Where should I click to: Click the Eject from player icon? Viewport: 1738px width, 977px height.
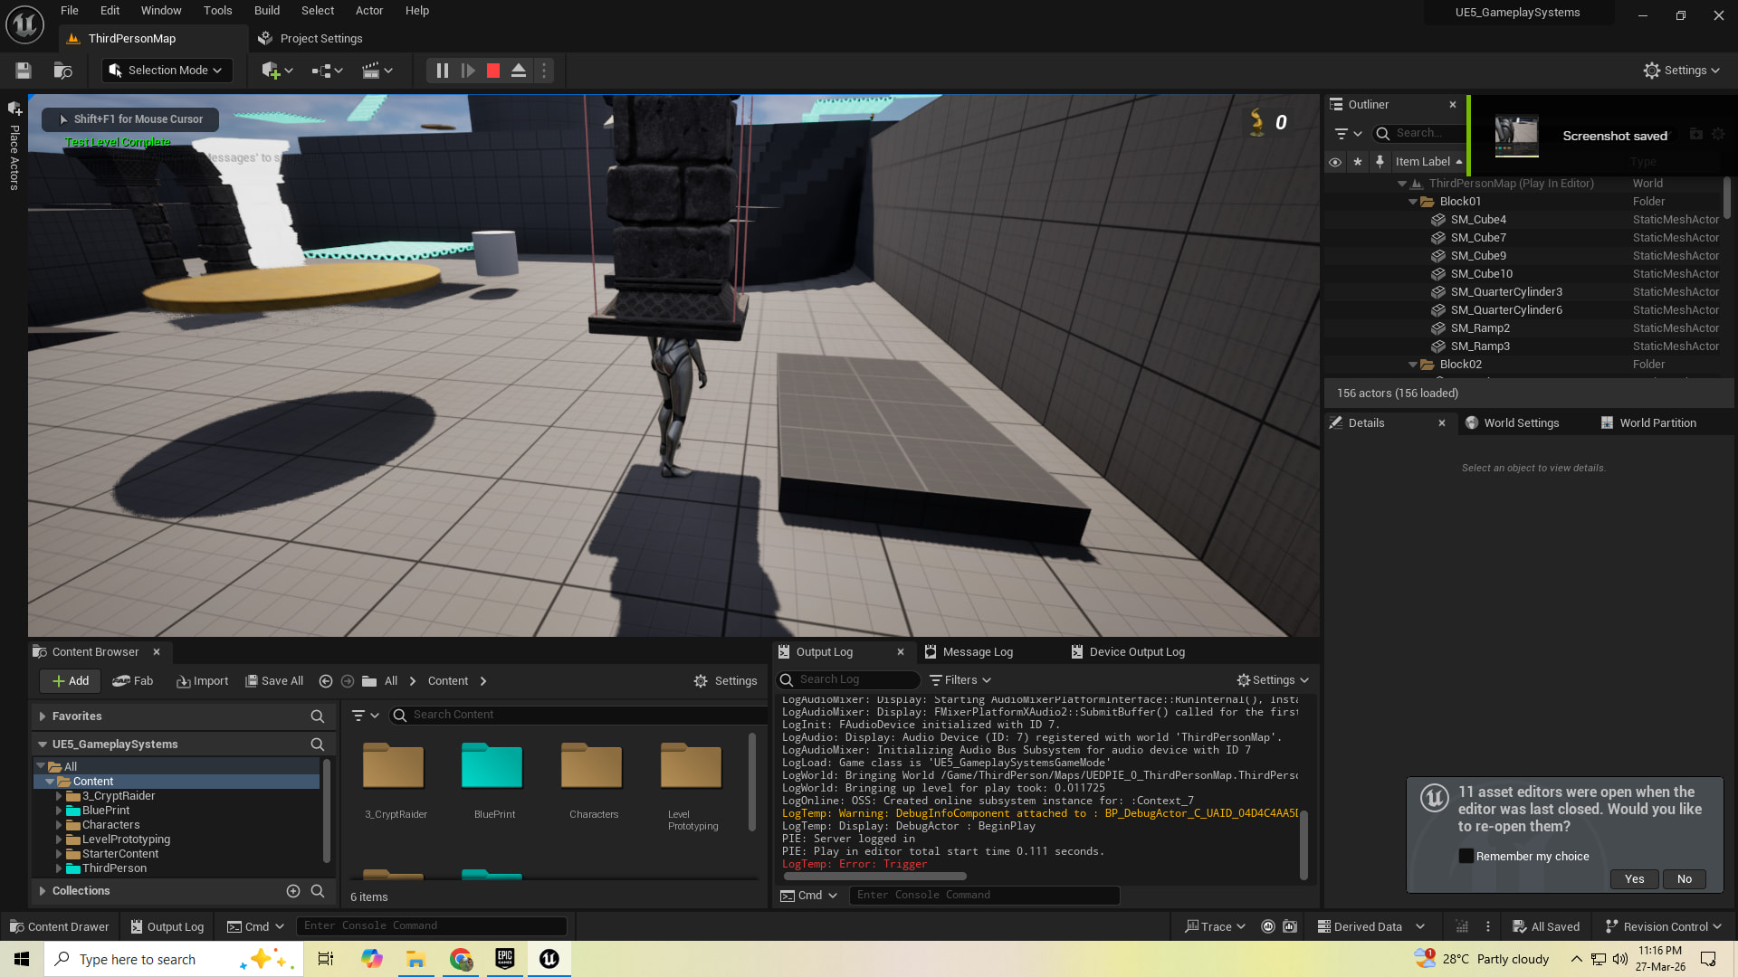point(519,71)
